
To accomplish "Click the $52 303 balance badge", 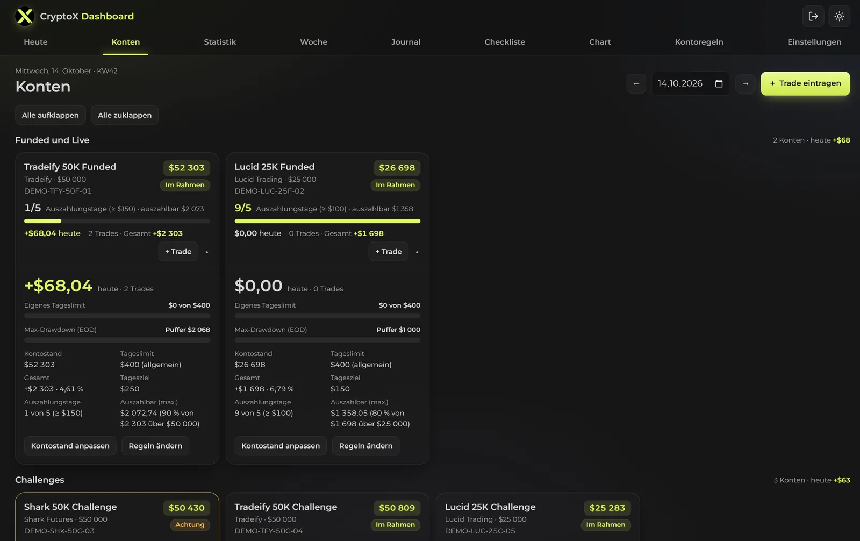I will (187, 168).
